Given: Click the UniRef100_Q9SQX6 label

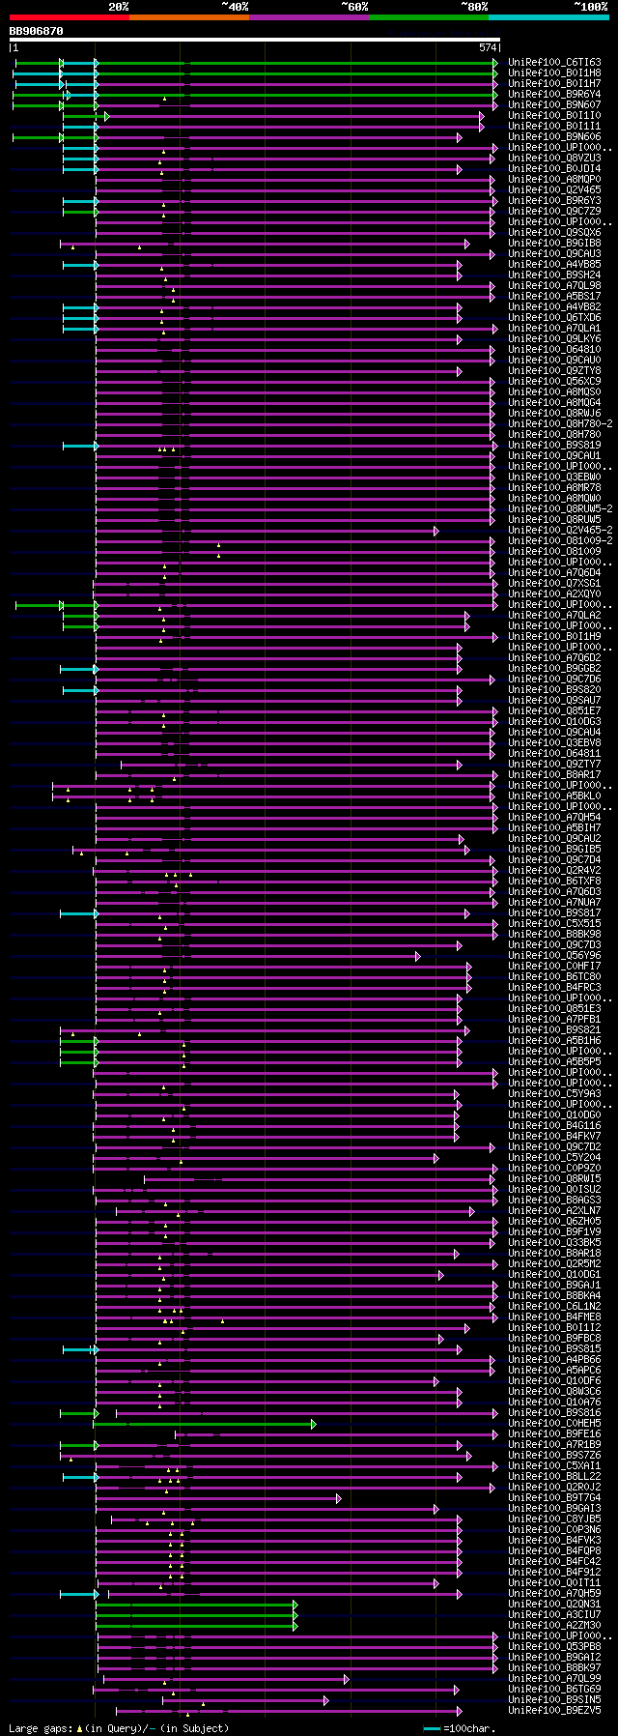Looking at the screenshot, I should (x=554, y=233).
